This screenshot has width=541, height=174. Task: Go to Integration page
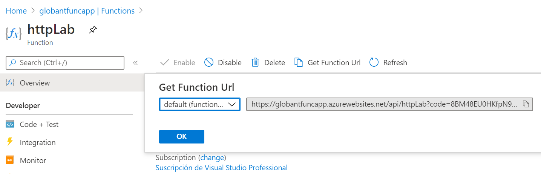(37, 142)
